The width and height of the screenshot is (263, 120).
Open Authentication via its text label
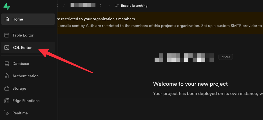pos(25,76)
